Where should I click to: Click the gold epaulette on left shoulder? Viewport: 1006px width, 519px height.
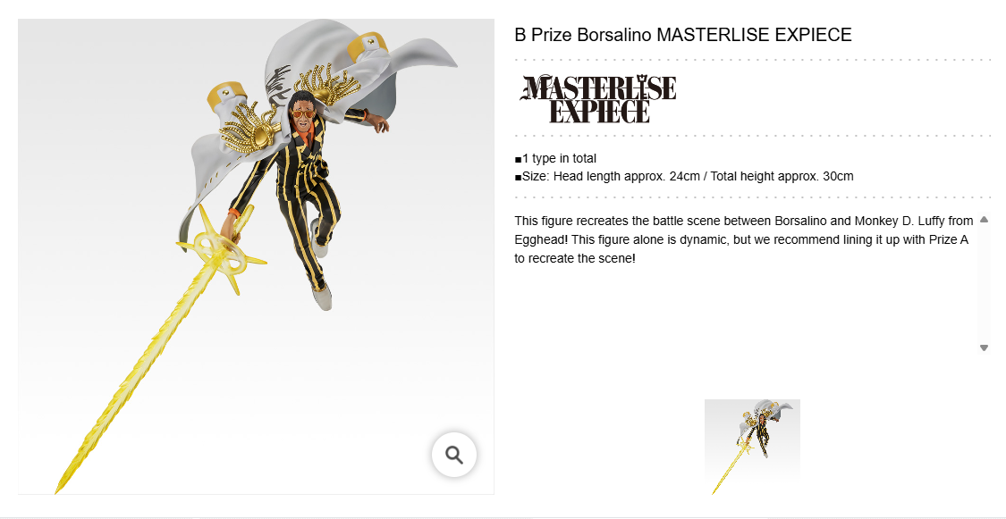(x=250, y=131)
